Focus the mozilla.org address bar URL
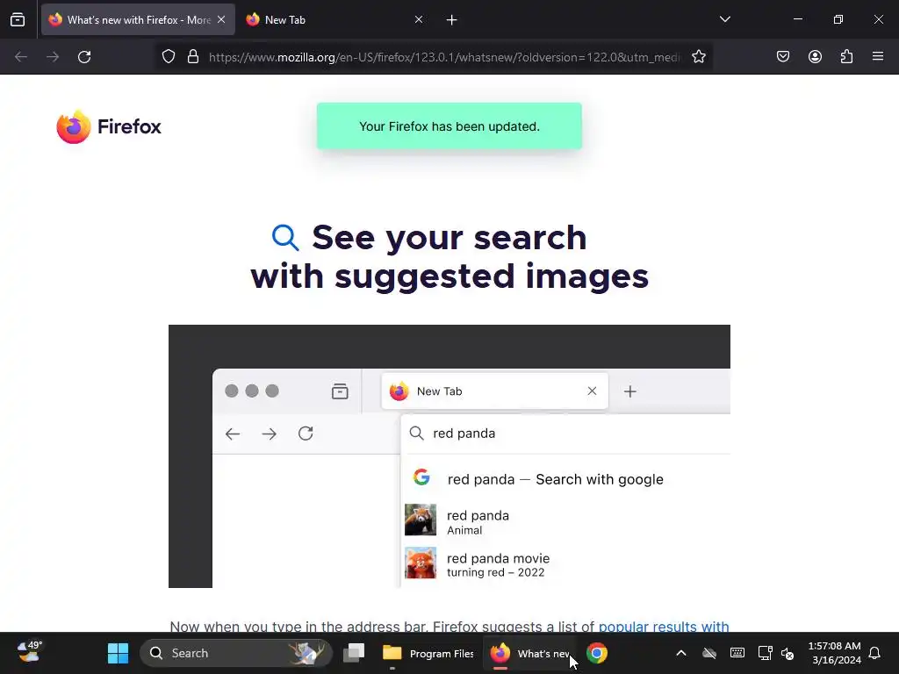The width and height of the screenshot is (899, 674). coord(444,57)
